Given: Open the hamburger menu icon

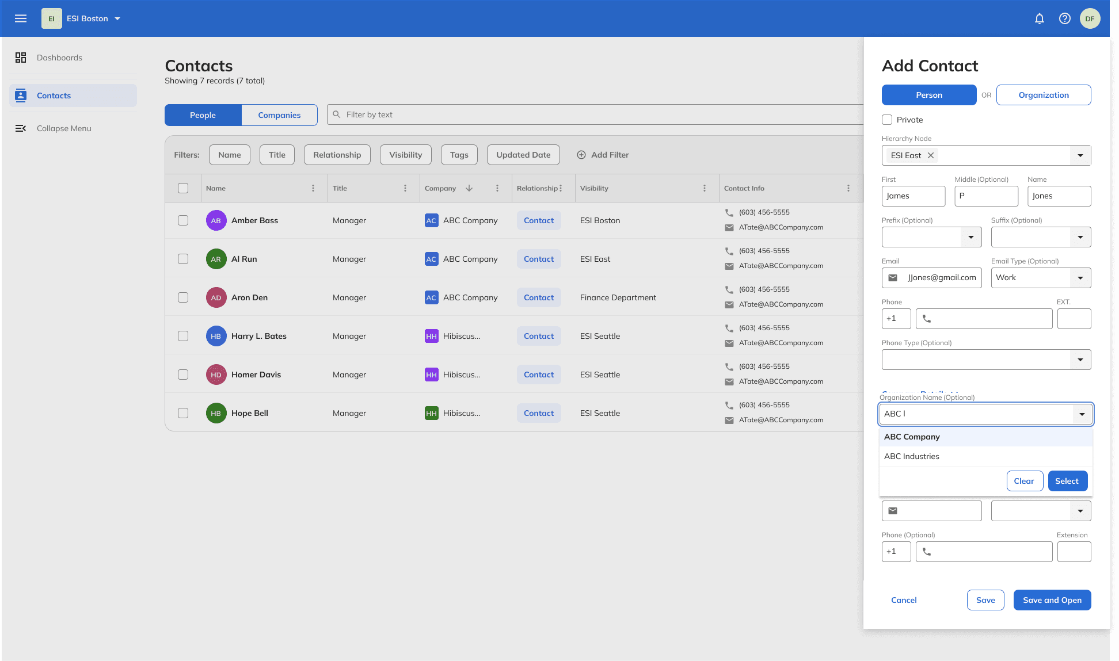Looking at the screenshot, I should click(21, 18).
